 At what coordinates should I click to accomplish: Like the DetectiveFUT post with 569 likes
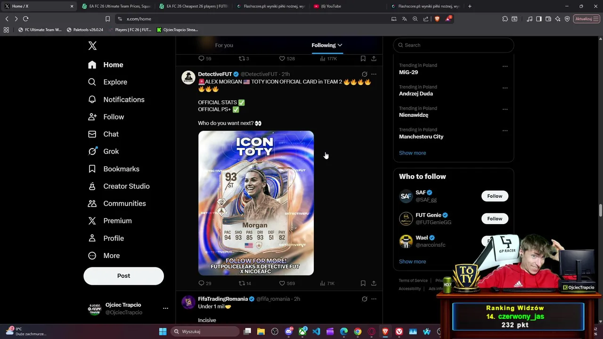(282, 283)
